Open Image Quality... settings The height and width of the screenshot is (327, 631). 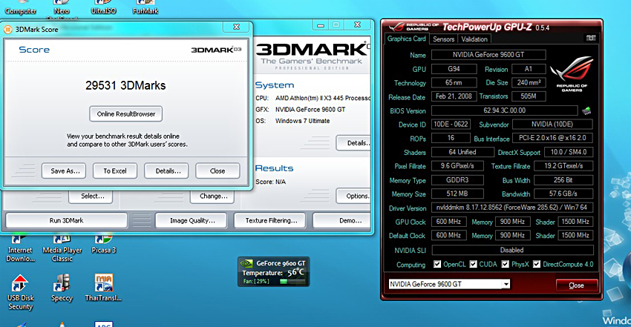pos(192,220)
